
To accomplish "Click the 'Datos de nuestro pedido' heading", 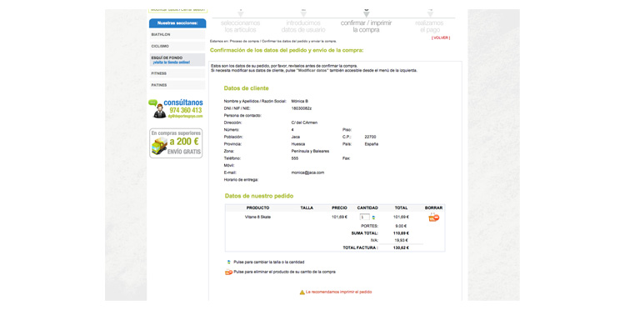I will 259,196.
